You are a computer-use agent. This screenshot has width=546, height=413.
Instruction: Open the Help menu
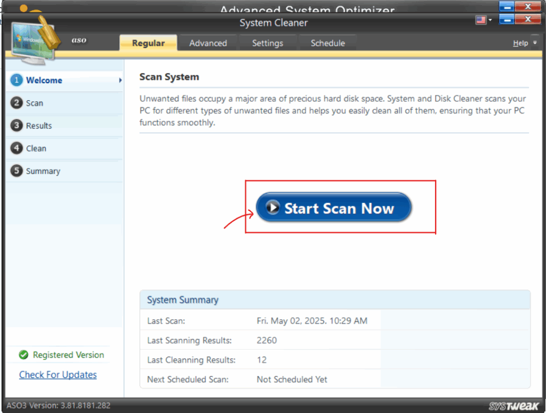coord(520,43)
